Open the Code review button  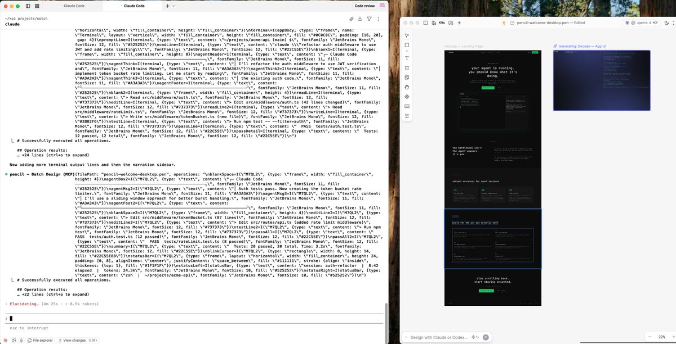pos(364,5)
